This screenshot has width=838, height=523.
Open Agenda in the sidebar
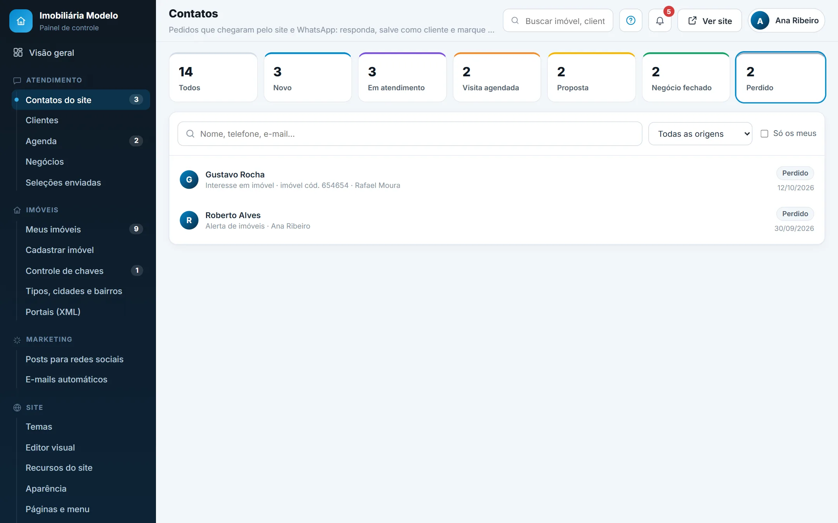tap(81, 141)
